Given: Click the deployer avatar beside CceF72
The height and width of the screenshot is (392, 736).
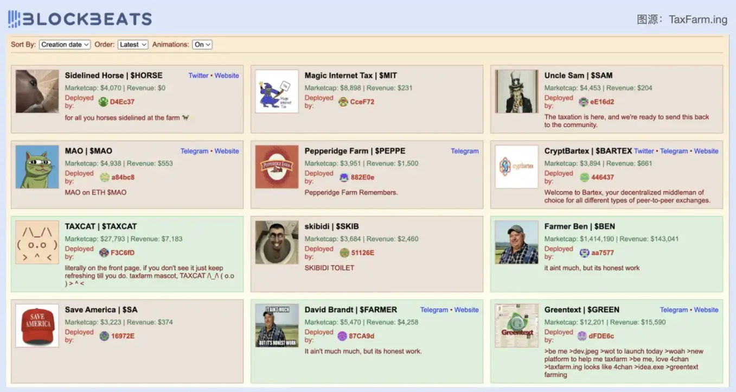Looking at the screenshot, I should point(343,102).
